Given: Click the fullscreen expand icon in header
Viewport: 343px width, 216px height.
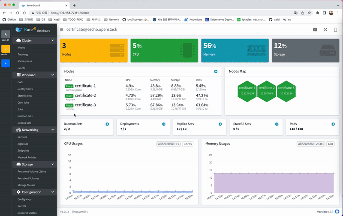Looking at the screenshot, I should pos(325,30).
